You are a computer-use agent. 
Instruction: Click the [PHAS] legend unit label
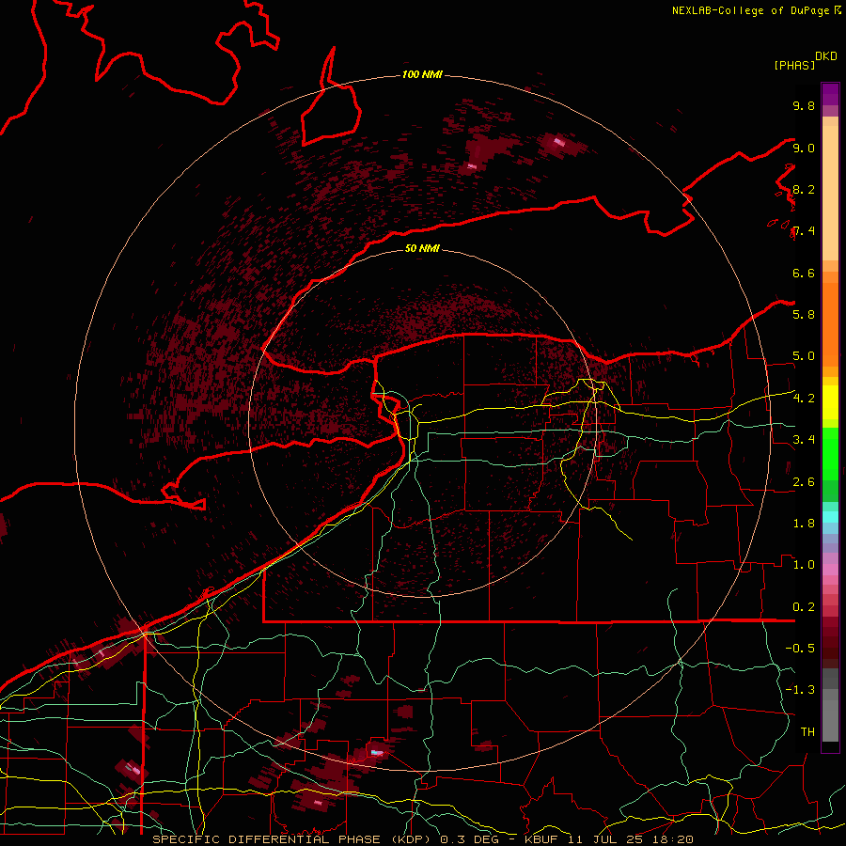(794, 65)
